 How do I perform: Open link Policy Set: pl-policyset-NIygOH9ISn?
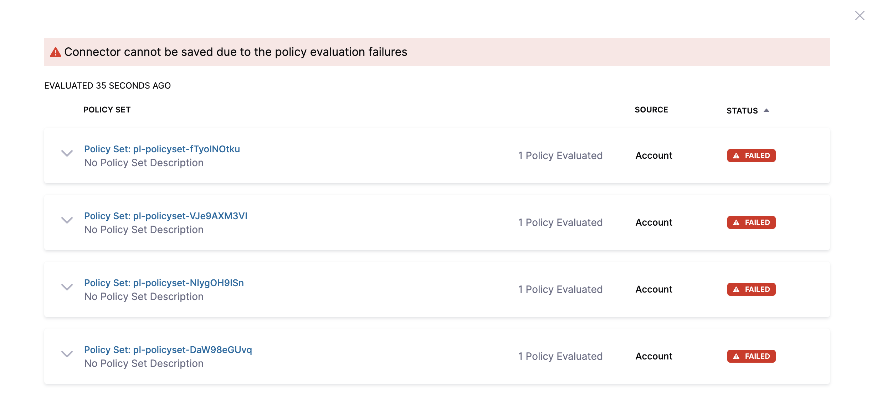point(164,283)
